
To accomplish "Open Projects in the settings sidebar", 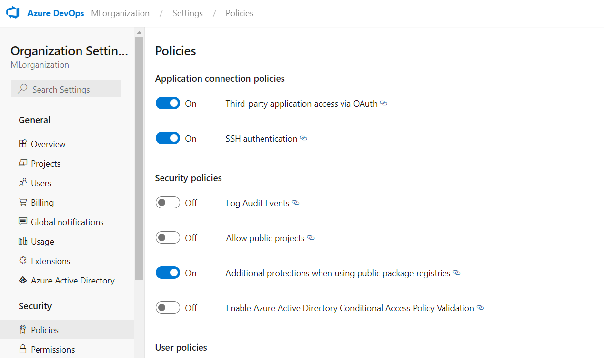I will (45, 164).
